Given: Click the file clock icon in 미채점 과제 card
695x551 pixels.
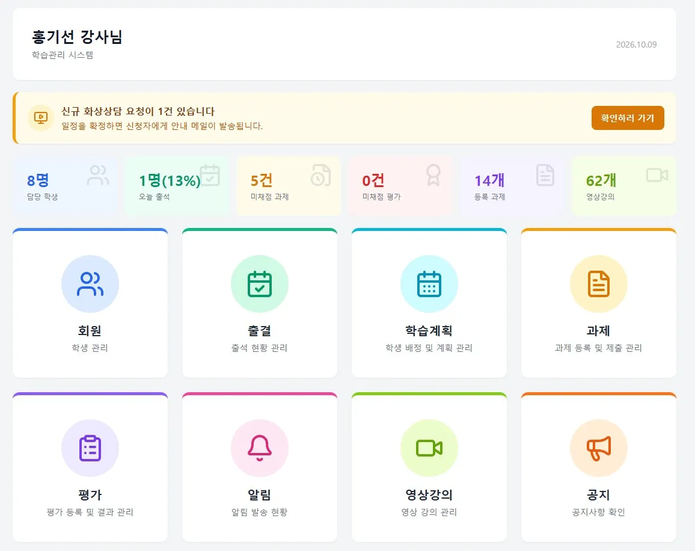Looking at the screenshot, I should (x=321, y=175).
